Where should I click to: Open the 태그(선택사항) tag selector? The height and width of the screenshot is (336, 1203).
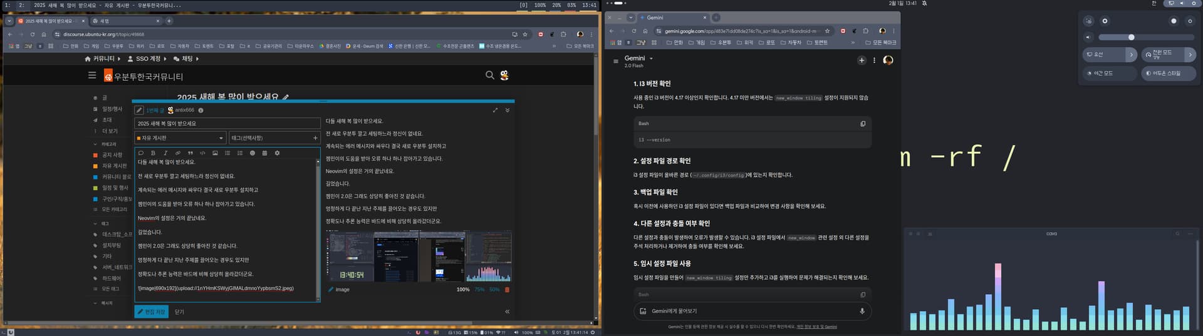click(x=274, y=138)
